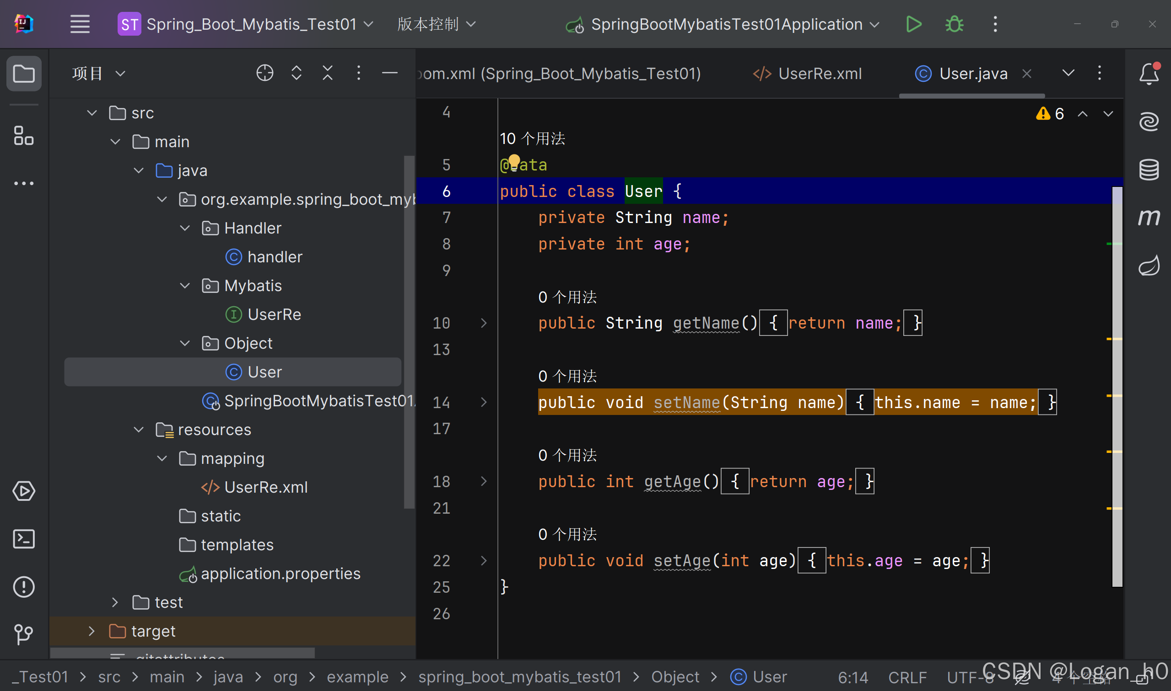
Task: Click the 6 warnings inspection indicator
Action: point(1049,113)
